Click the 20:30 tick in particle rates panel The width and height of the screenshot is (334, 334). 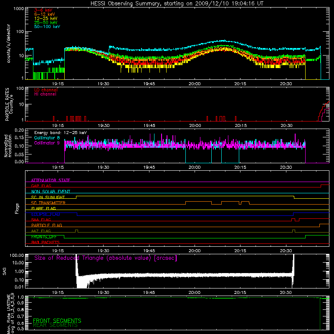(x=286, y=126)
